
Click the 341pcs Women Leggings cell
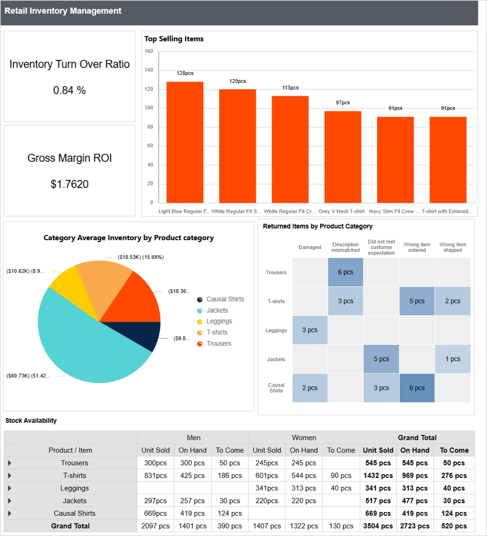click(267, 488)
